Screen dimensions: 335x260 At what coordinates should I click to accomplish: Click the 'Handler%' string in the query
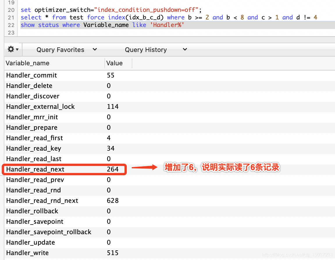[x=167, y=25]
